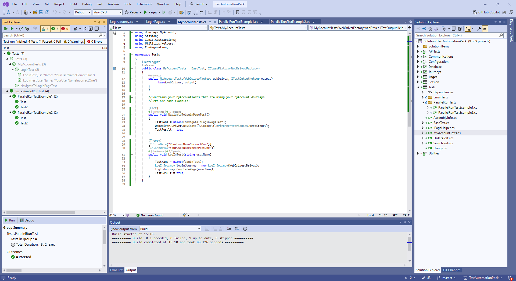Toggle passed tests filter with green check
Image resolution: width=516 pixels, height=281 pixels.
pos(55,29)
